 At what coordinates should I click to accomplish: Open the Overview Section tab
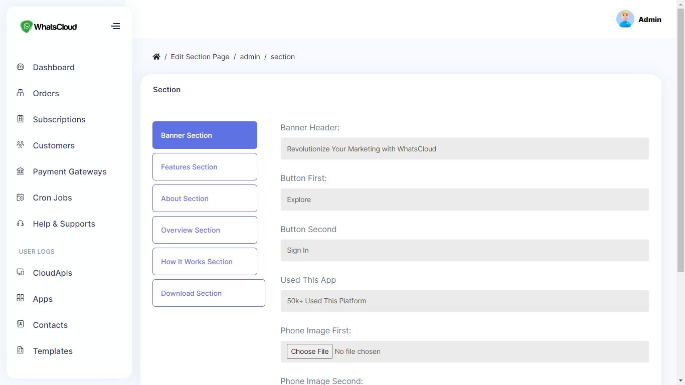pos(205,230)
